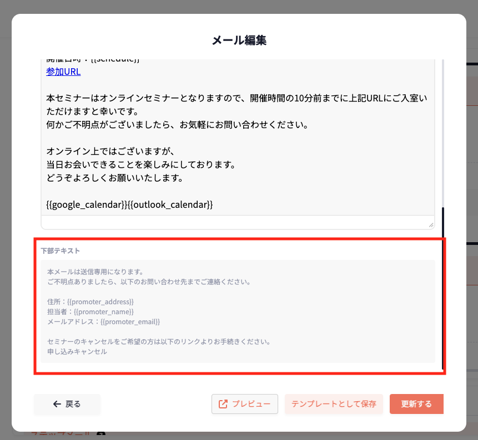This screenshot has width=478, height=440.
Task: Open the 参加URL hyperlink
Action: pyautogui.click(x=63, y=71)
